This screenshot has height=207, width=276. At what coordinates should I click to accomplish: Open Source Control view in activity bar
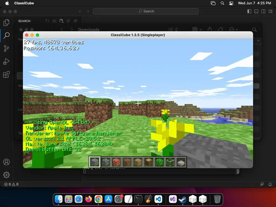pyautogui.click(x=6, y=49)
